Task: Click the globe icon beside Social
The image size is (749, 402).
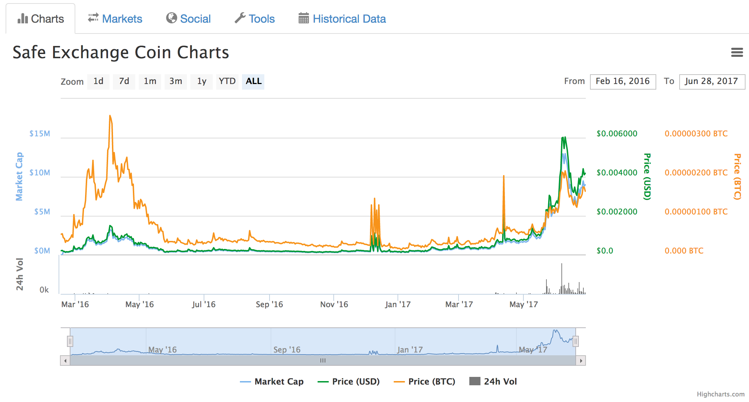Action: coord(171,18)
